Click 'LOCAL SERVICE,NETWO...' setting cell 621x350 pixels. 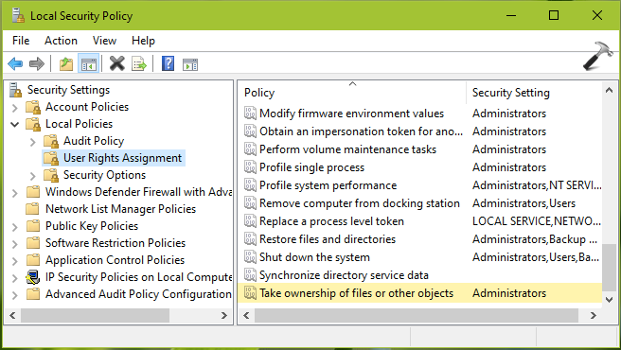point(536,221)
